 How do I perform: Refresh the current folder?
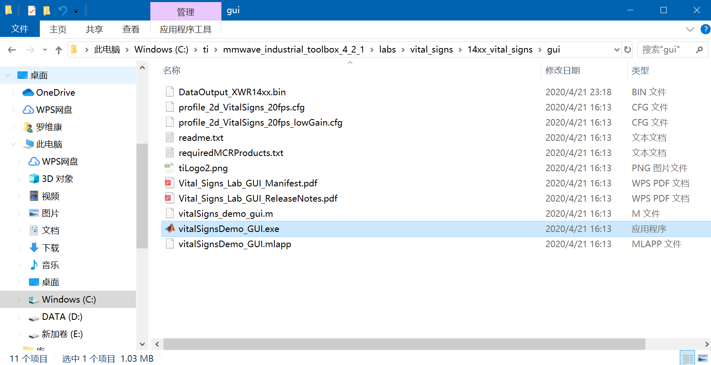point(627,50)
